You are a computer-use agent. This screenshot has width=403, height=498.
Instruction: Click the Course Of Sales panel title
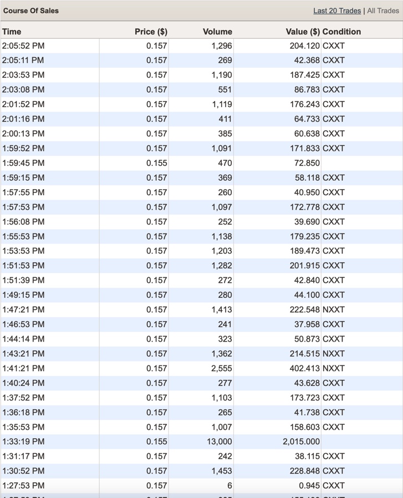(31, 11)
